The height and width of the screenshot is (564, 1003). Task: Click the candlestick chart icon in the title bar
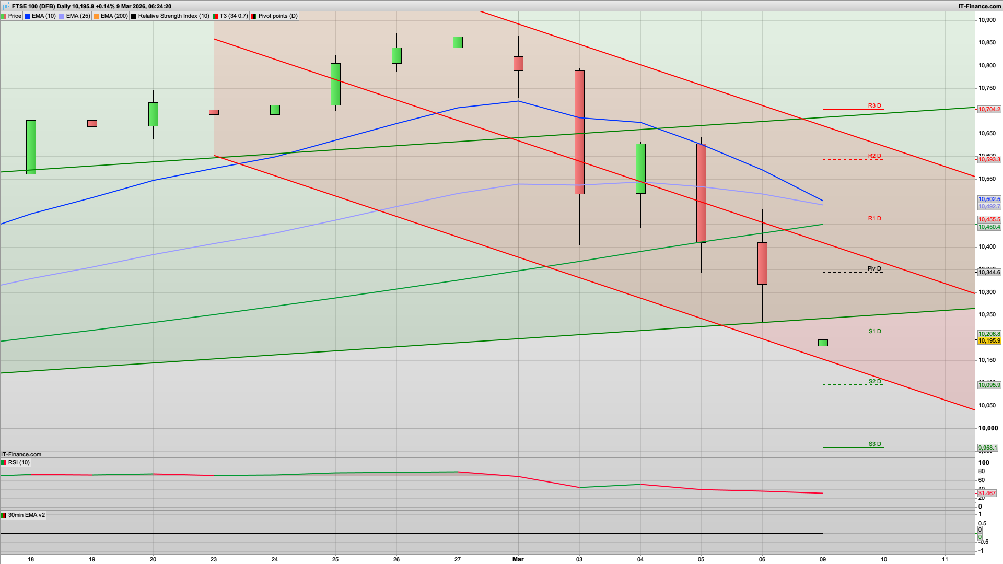pyautogui.click(x=5, y=7)
